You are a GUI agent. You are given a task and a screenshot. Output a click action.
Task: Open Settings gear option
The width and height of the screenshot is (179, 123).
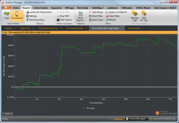[x=31, y=16]
